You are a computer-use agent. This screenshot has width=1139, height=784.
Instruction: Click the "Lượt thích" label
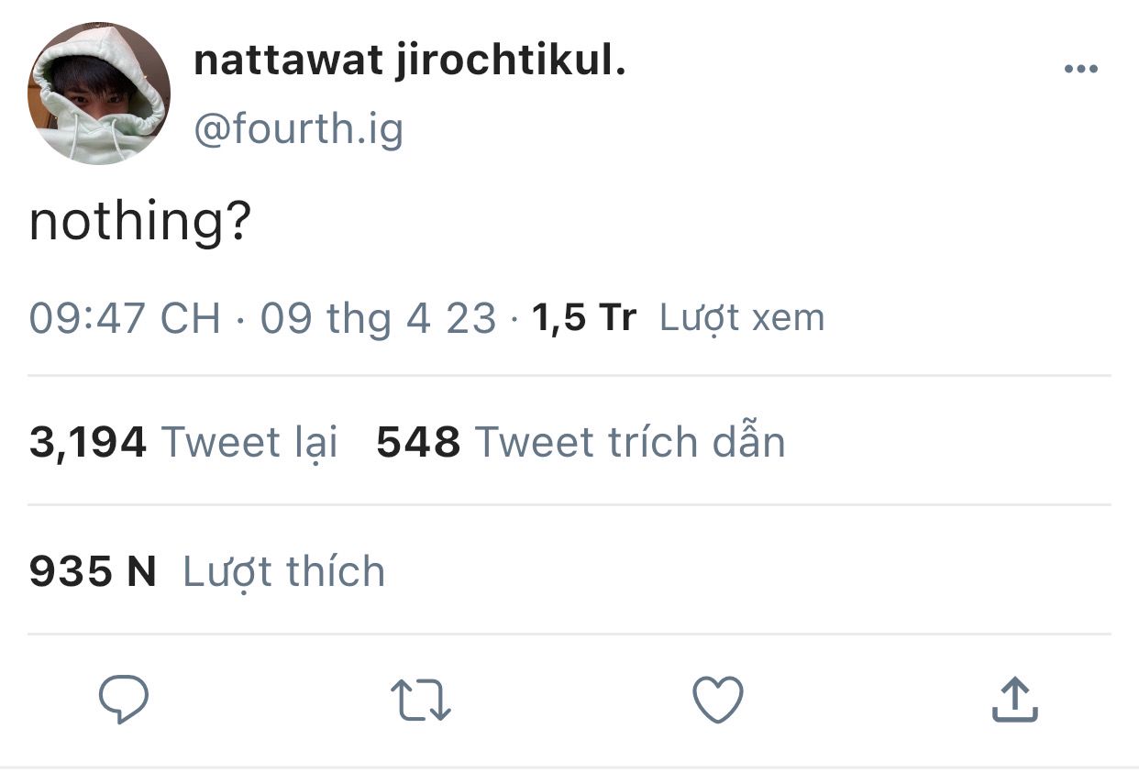pyautogui.click(x=284, y=571)
